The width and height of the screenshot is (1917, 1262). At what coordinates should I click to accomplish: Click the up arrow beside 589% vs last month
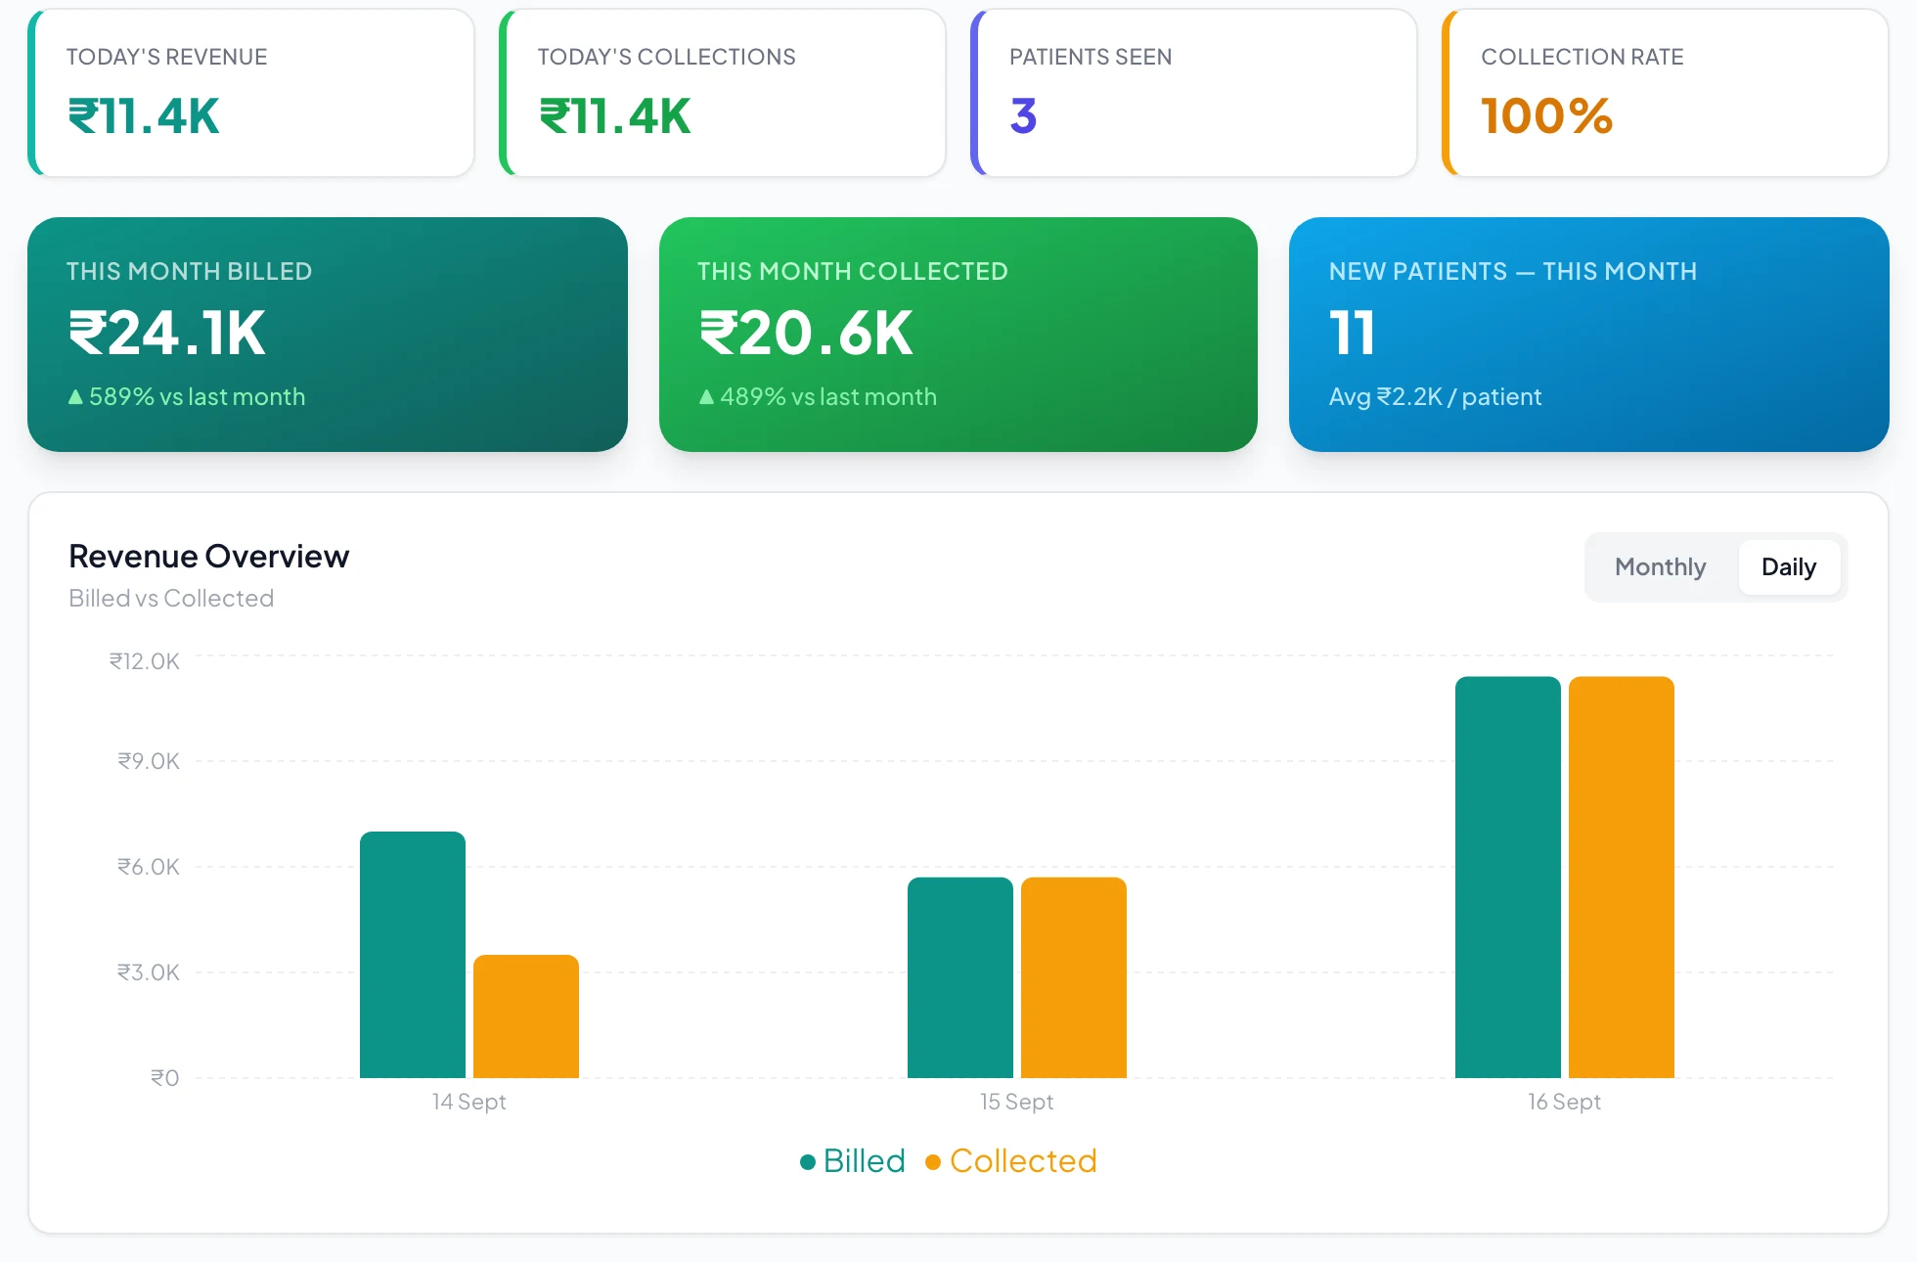click(x=75, y=397)
